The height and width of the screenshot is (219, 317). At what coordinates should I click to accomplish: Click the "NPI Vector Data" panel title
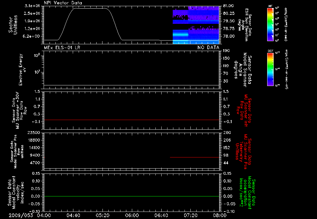point(63,3)
